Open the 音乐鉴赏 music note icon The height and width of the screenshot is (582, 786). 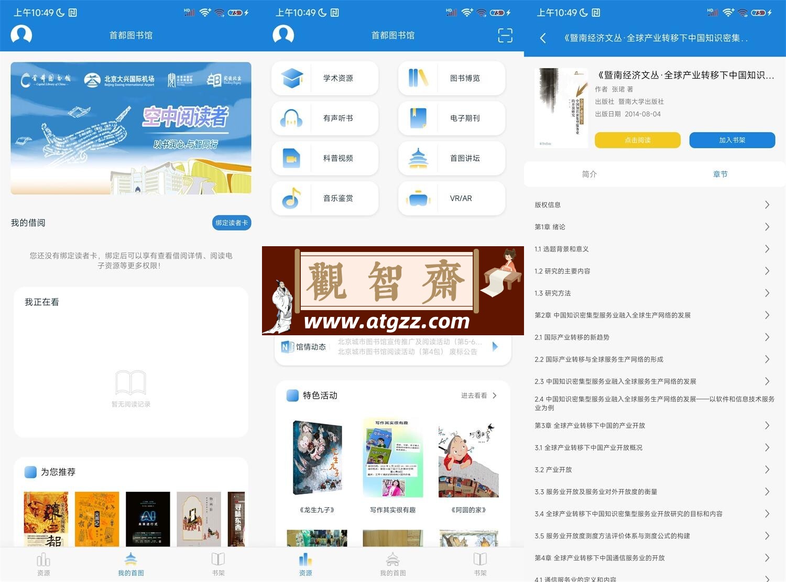(292, 199)
